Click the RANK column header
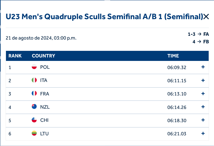This screenshot has width=214, height=146. coord(15,56)
